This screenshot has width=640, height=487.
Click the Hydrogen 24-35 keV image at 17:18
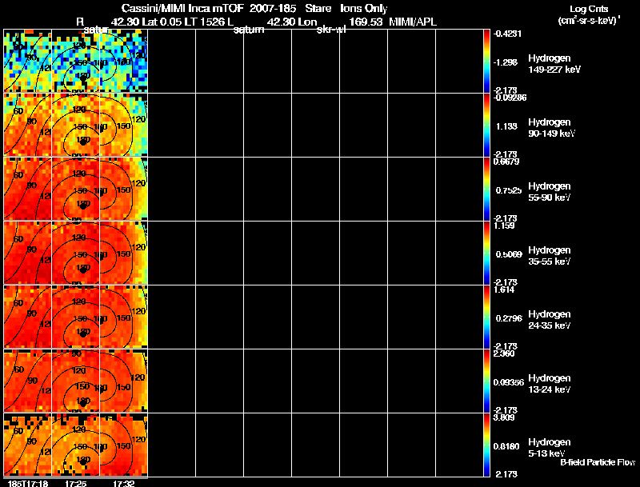[x=28, y=317]
